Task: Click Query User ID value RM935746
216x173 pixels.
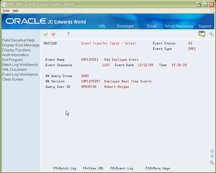Action: click(x=89, y=87)
